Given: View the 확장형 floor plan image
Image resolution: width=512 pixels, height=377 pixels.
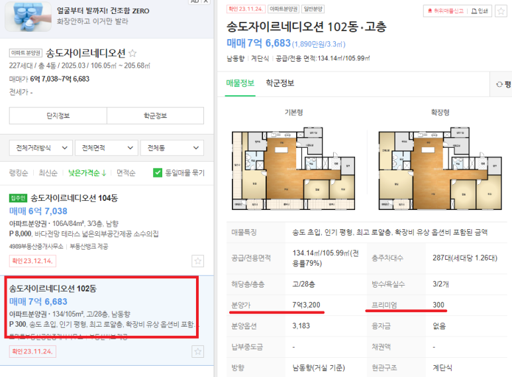Looking at the screenshot, I should click(440, 168).
